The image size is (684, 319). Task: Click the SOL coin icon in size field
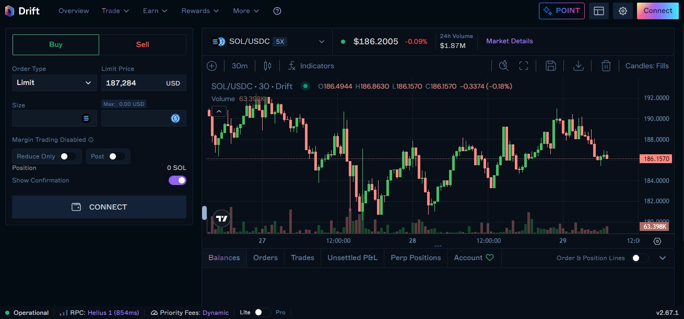[x=86, y=118]
